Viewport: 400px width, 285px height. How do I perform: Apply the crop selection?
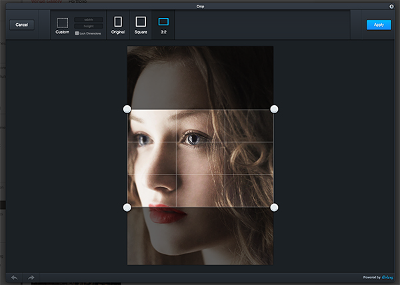(x=379, y=25)
